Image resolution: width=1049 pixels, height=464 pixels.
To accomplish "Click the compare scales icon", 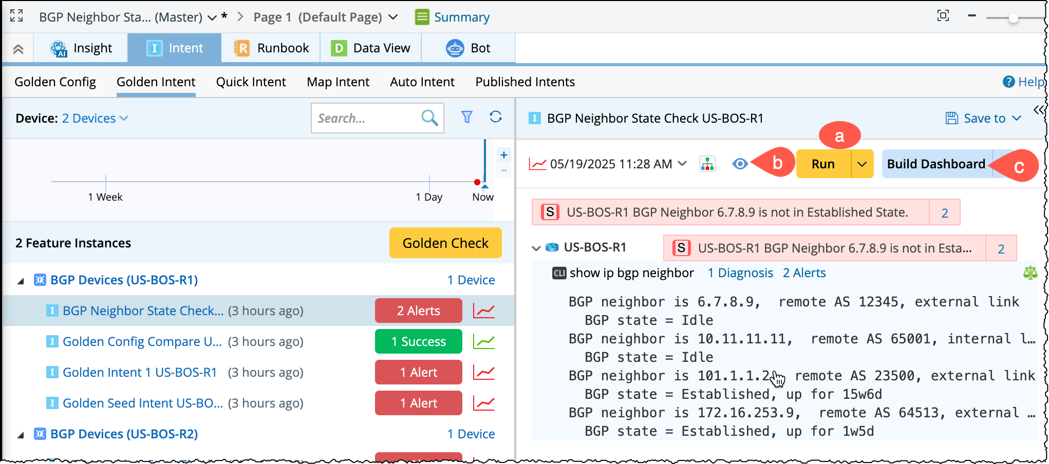I will [1029, 273].
